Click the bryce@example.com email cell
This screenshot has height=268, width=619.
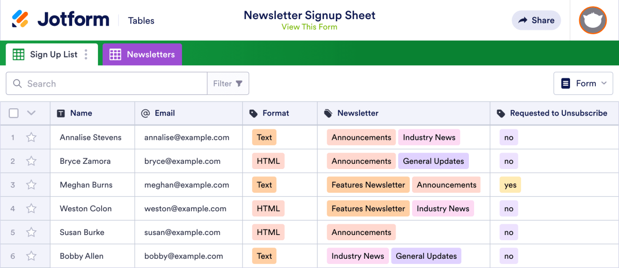[189, 161]
